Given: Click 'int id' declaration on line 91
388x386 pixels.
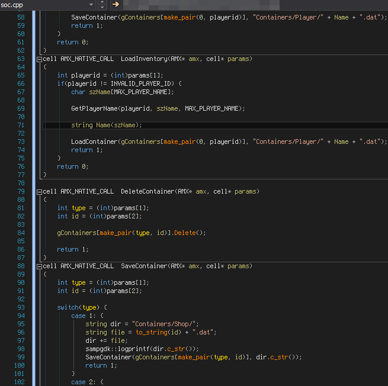Looking at the screenshot, I should (68, 291).
